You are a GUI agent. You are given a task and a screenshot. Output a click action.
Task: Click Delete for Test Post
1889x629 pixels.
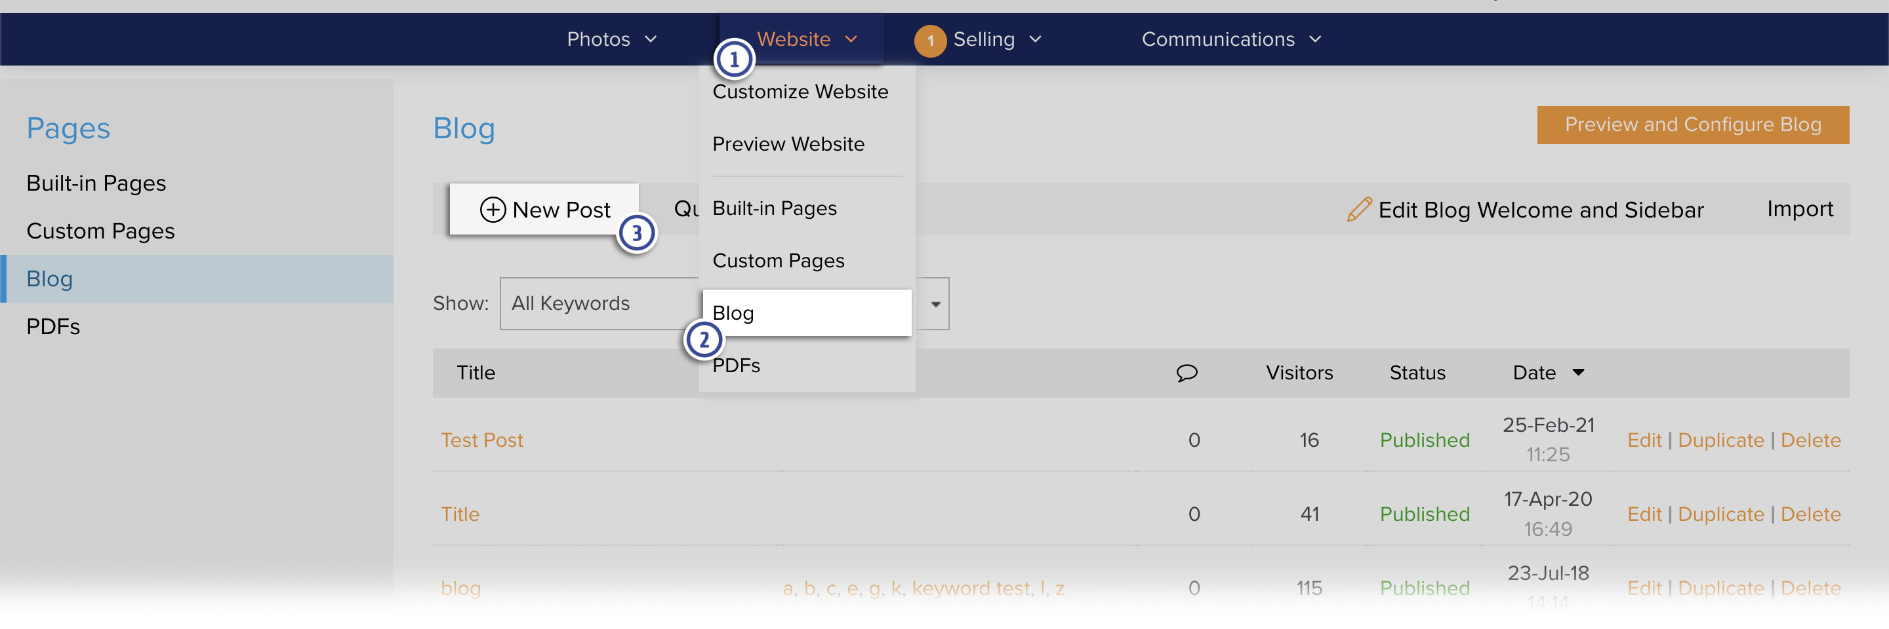pyautogui.click(x=1810, y=440)
